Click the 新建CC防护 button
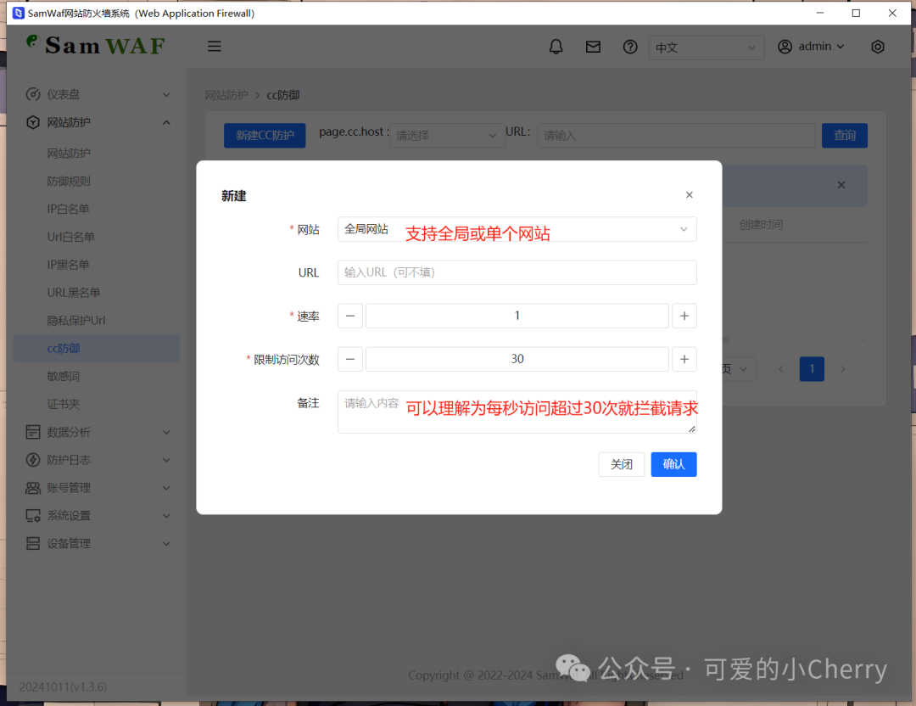 [265, 136]
